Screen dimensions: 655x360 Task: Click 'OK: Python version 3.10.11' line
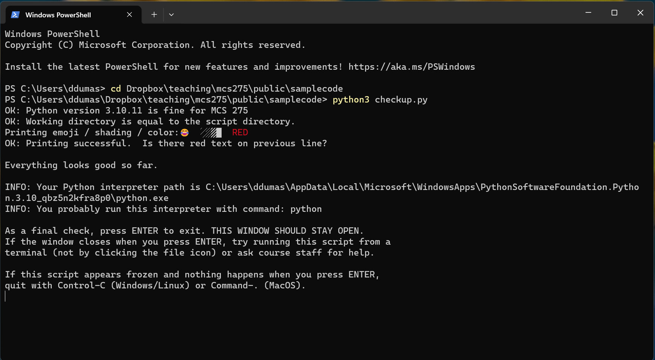[x=126, y=110]
